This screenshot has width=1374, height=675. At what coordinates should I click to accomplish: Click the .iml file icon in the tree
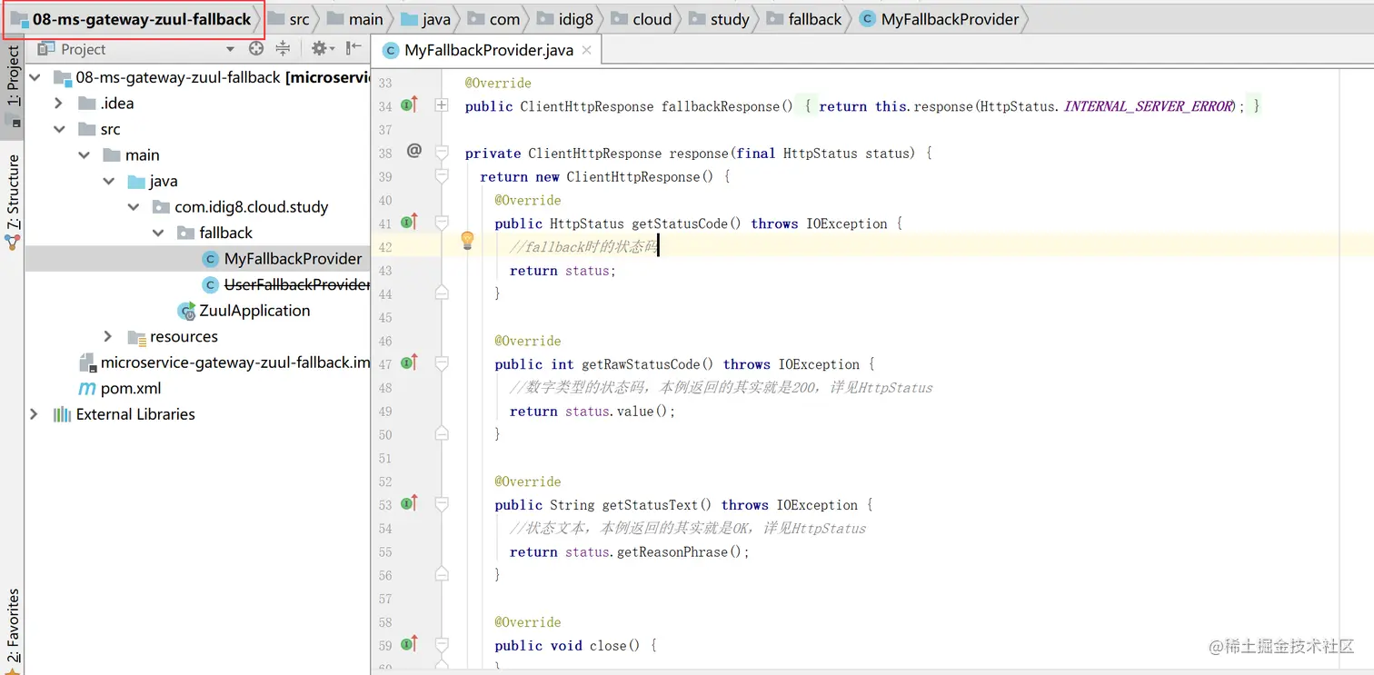87,362
